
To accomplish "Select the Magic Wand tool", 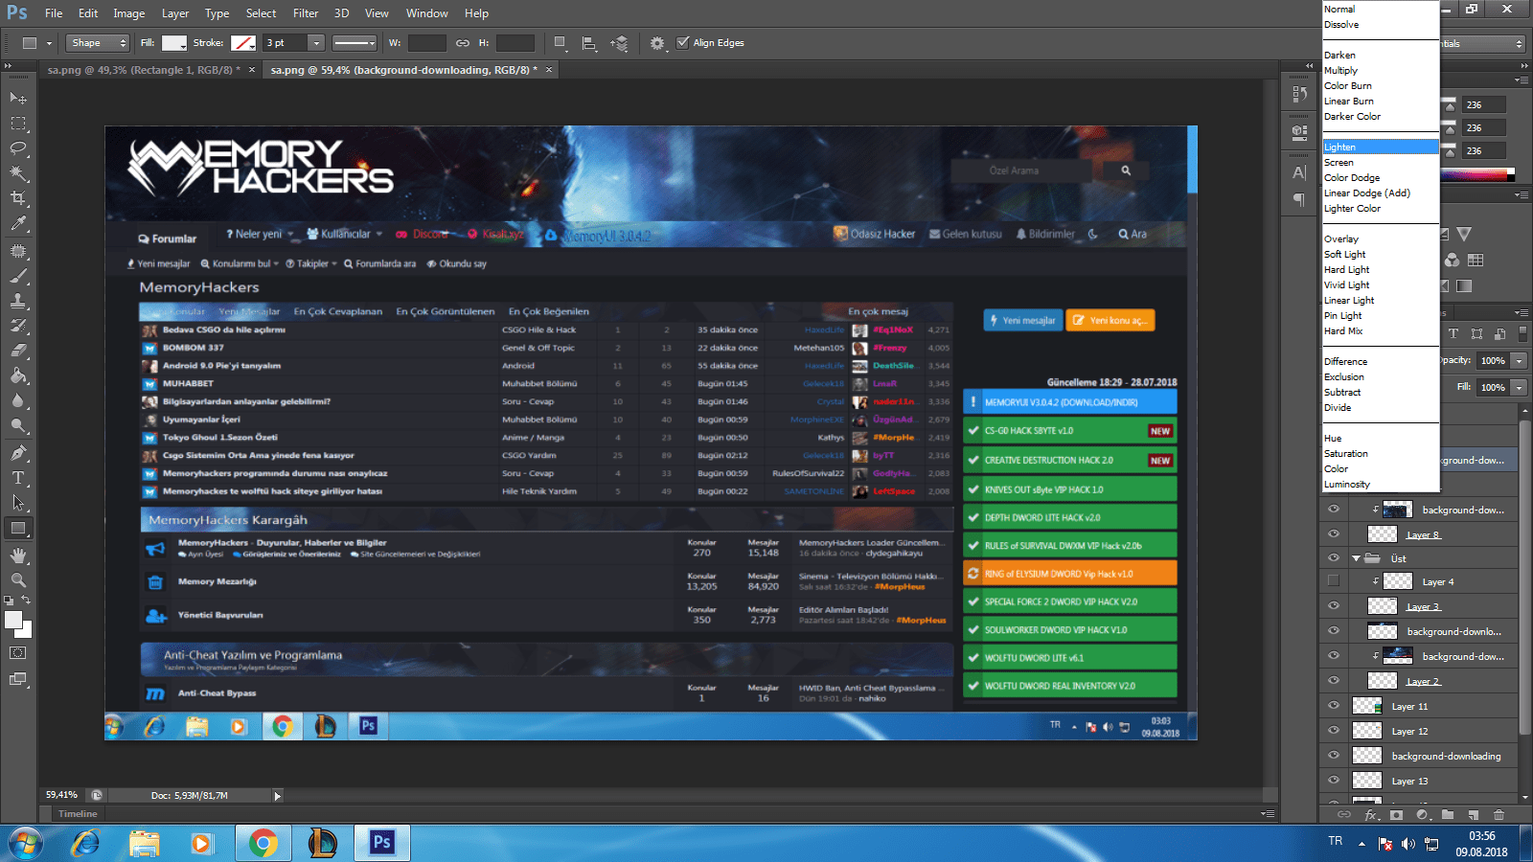I will click(x=18, y=173).
